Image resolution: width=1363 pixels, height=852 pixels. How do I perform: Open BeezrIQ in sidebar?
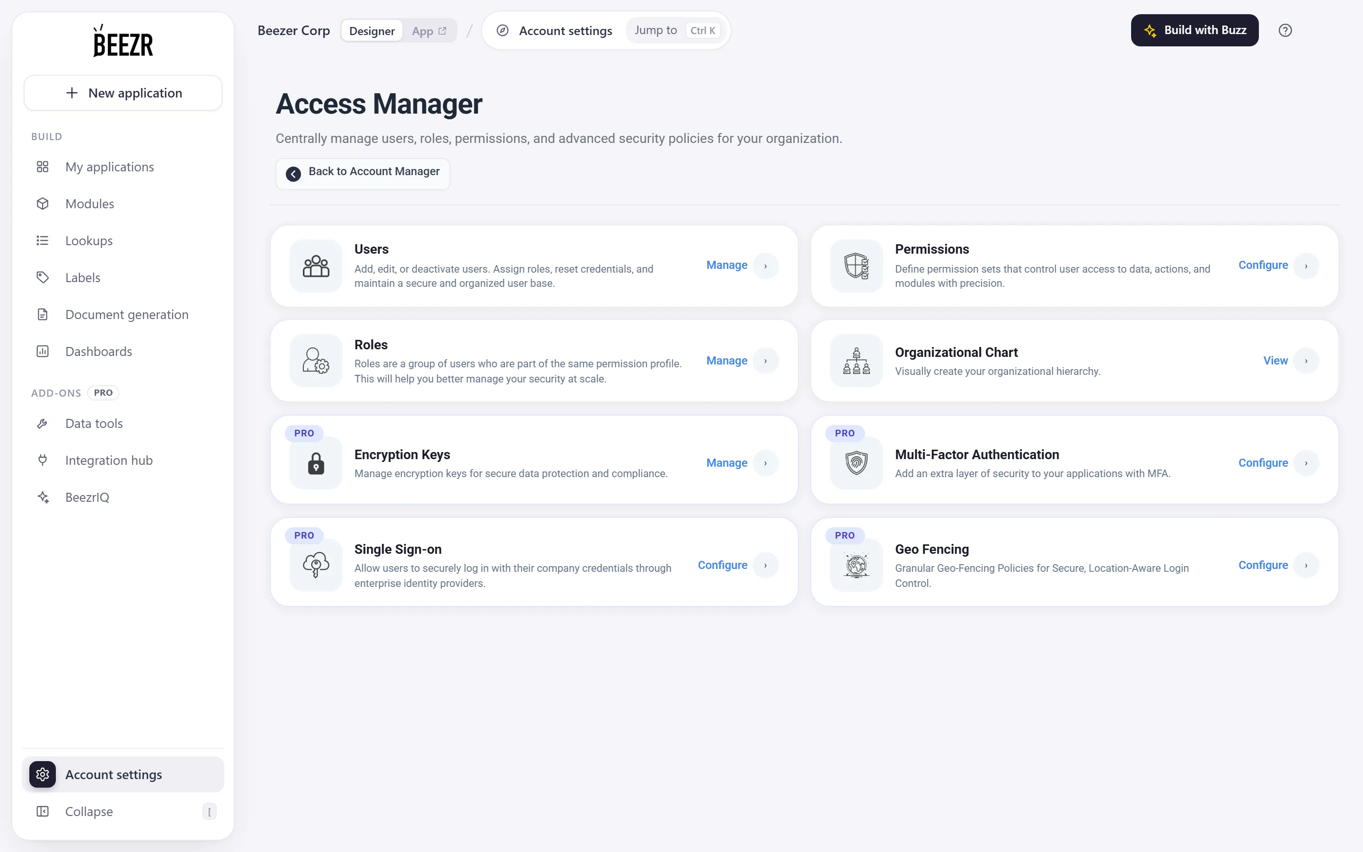(x=123, y=497)
